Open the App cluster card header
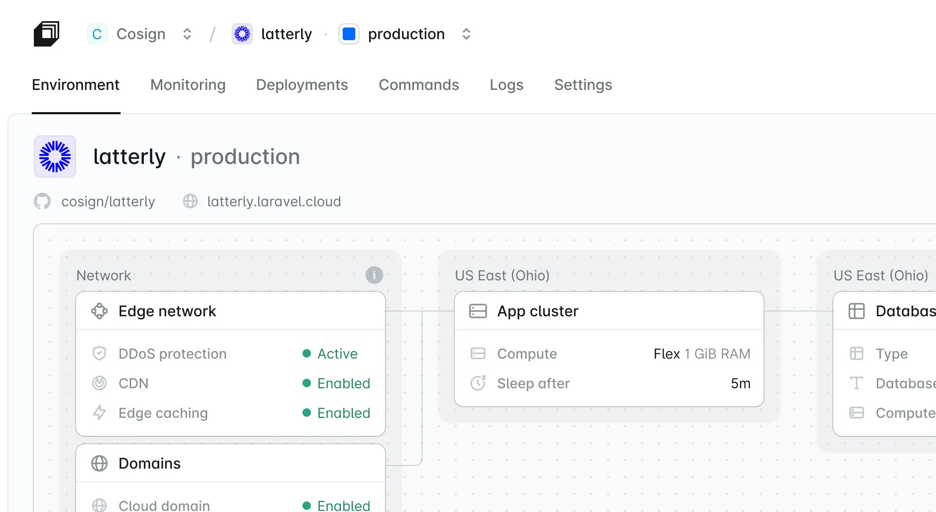Screen dimensions: 936x512 click(609, 311)
